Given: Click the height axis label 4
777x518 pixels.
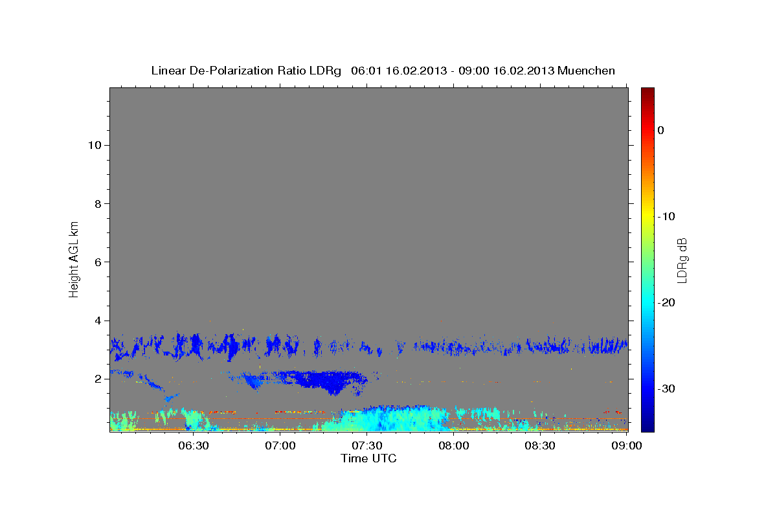Looking at the screenshot, I should click(x=97, y=321).
